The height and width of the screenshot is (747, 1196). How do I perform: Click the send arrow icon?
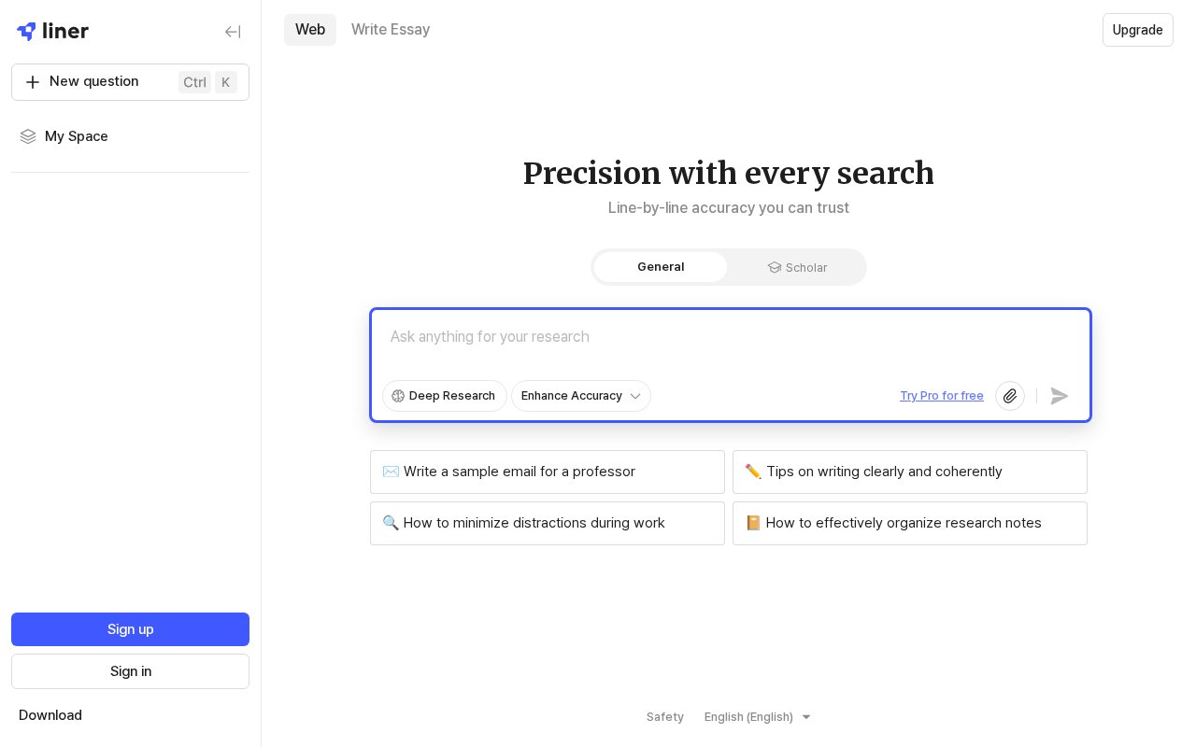[1059, 396]
